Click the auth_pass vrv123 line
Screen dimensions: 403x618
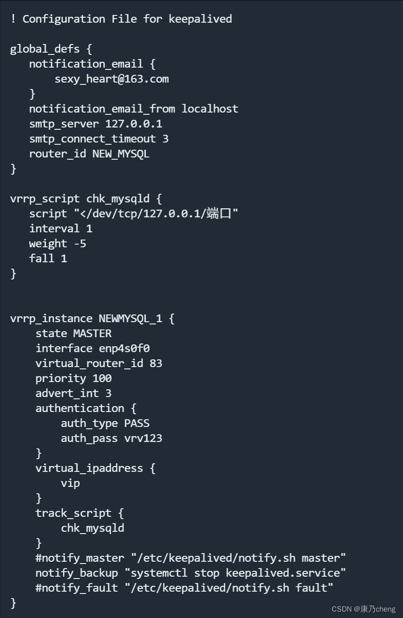[112, 438]
